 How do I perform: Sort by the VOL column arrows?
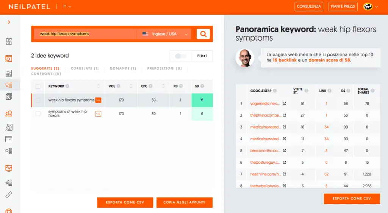131,86
